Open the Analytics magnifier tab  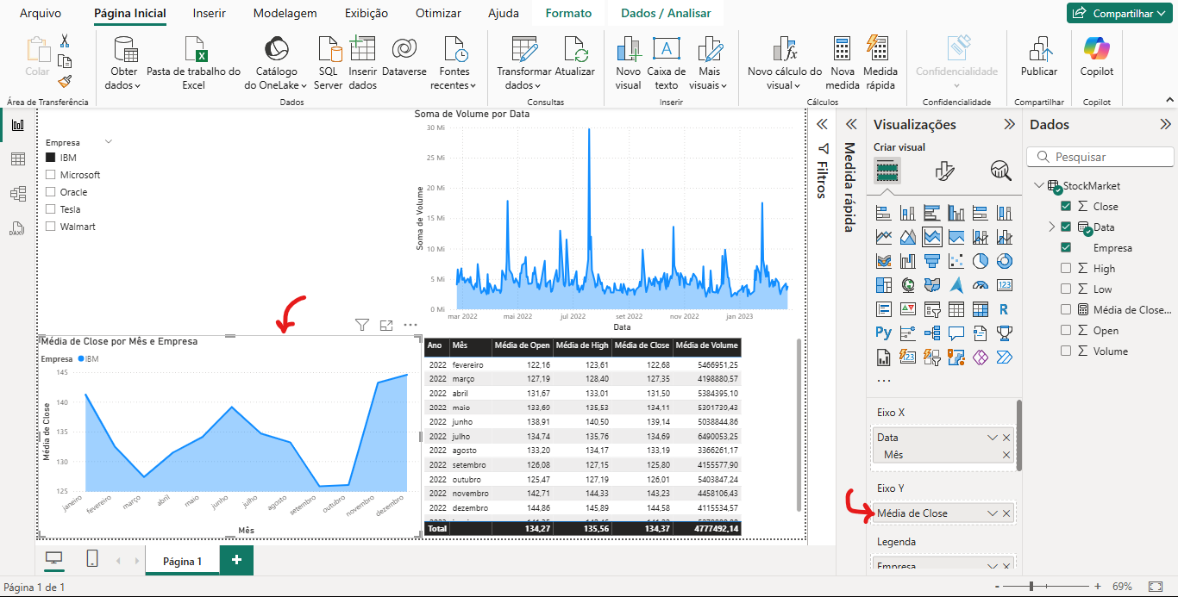[x=1000, y=171]
